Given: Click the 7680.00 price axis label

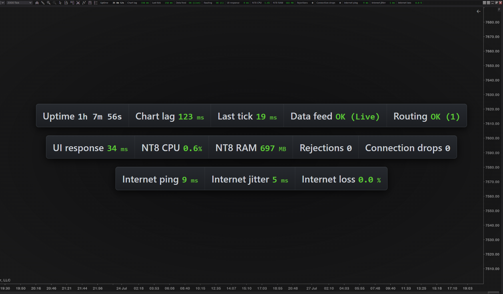Looking at the screenshot, I should 492,22.
